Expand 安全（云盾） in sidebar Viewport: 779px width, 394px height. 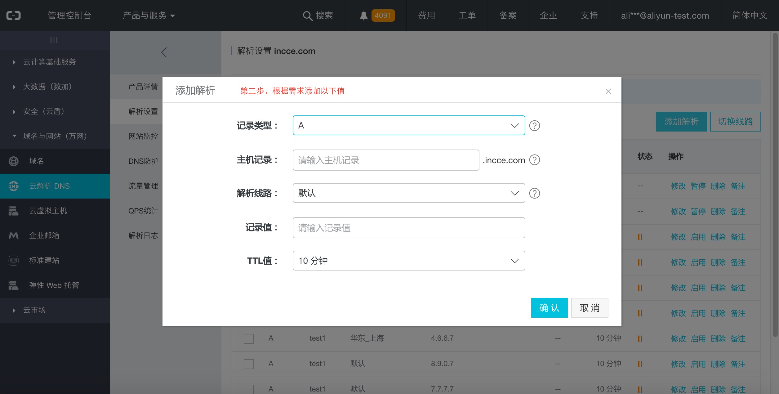click(x=55, y=111)
